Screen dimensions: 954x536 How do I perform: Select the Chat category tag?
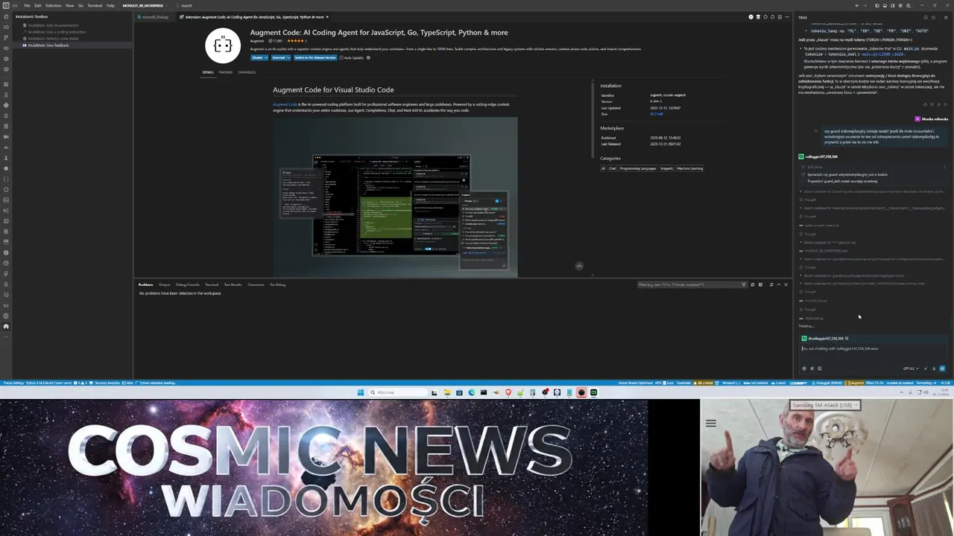pyautogui.click(x=613, y=168)
